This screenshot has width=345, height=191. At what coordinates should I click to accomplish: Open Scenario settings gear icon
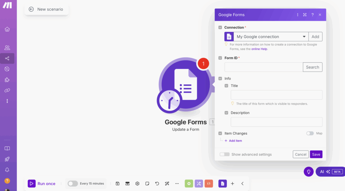(x=137, y=184)
